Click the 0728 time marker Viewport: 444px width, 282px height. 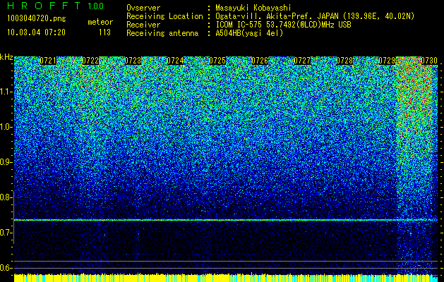[344, 61]
